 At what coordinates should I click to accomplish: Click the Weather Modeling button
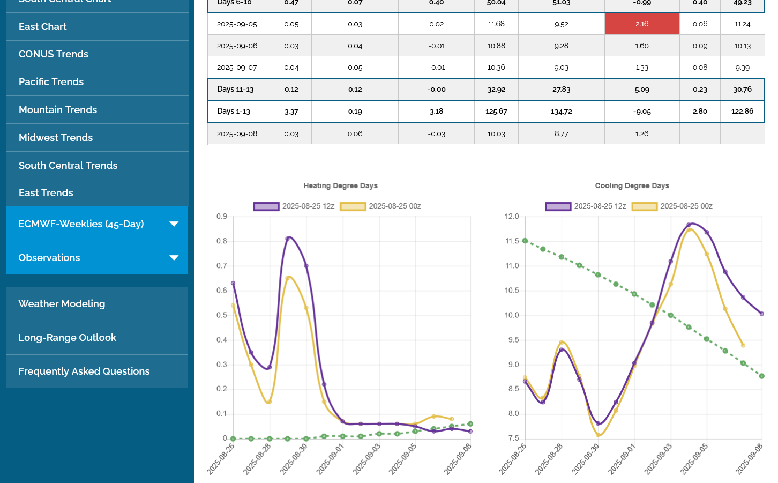[62, 304]
